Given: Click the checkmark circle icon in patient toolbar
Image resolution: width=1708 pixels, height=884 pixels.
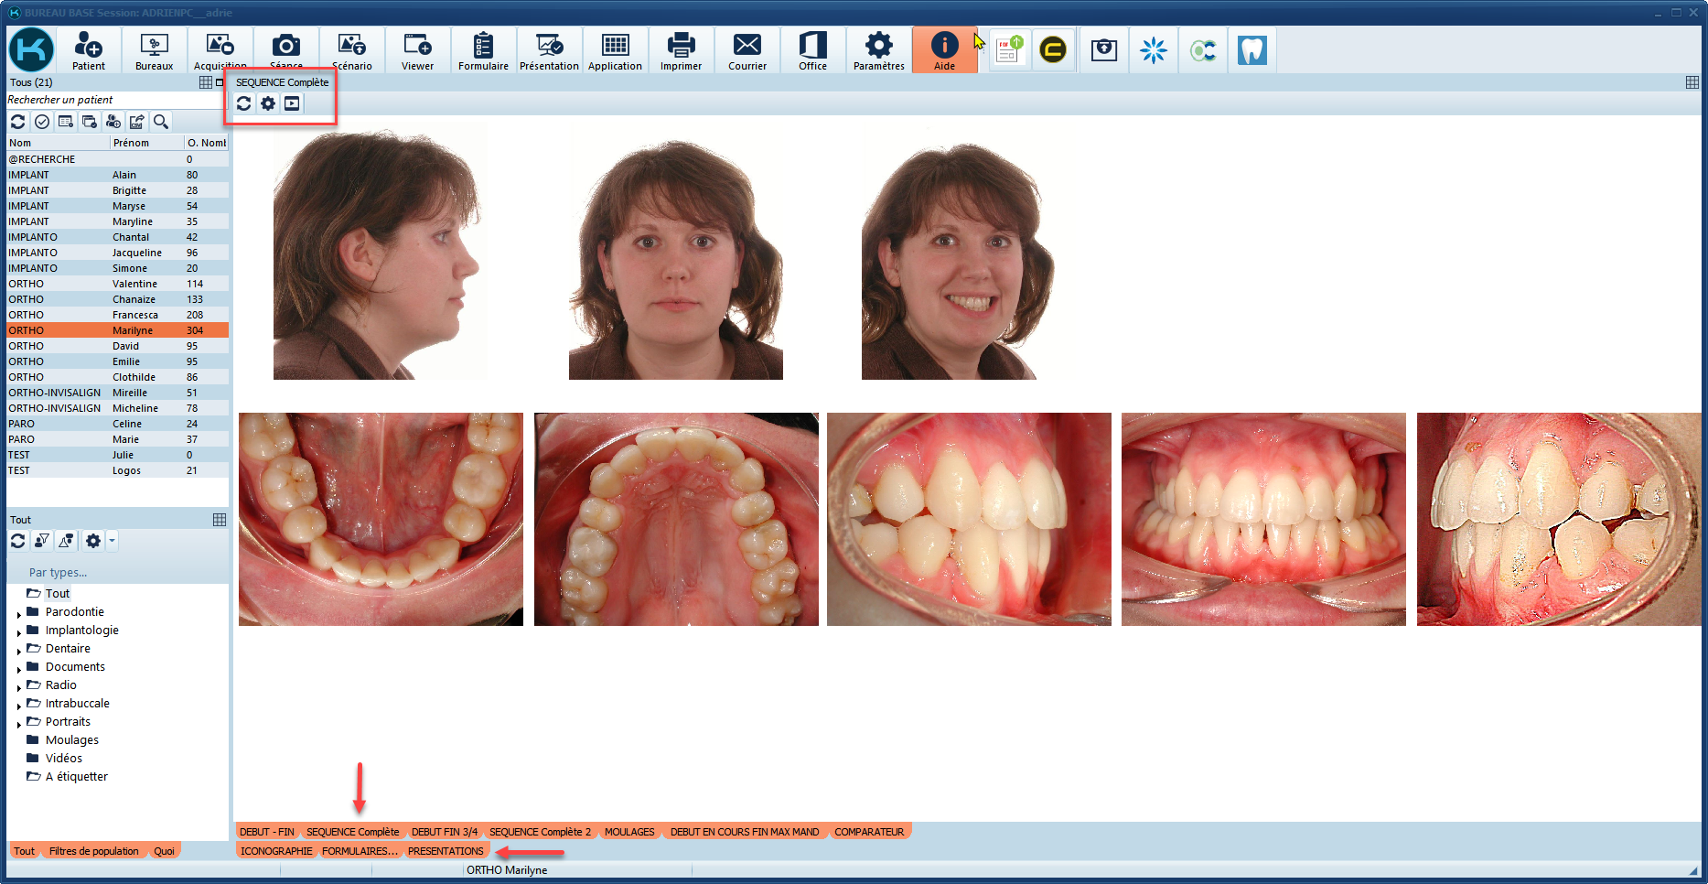Looking at the screenshot, I should (42, 122).
